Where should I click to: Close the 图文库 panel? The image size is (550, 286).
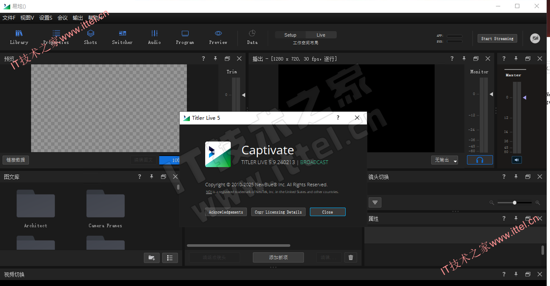pos(175,176)
